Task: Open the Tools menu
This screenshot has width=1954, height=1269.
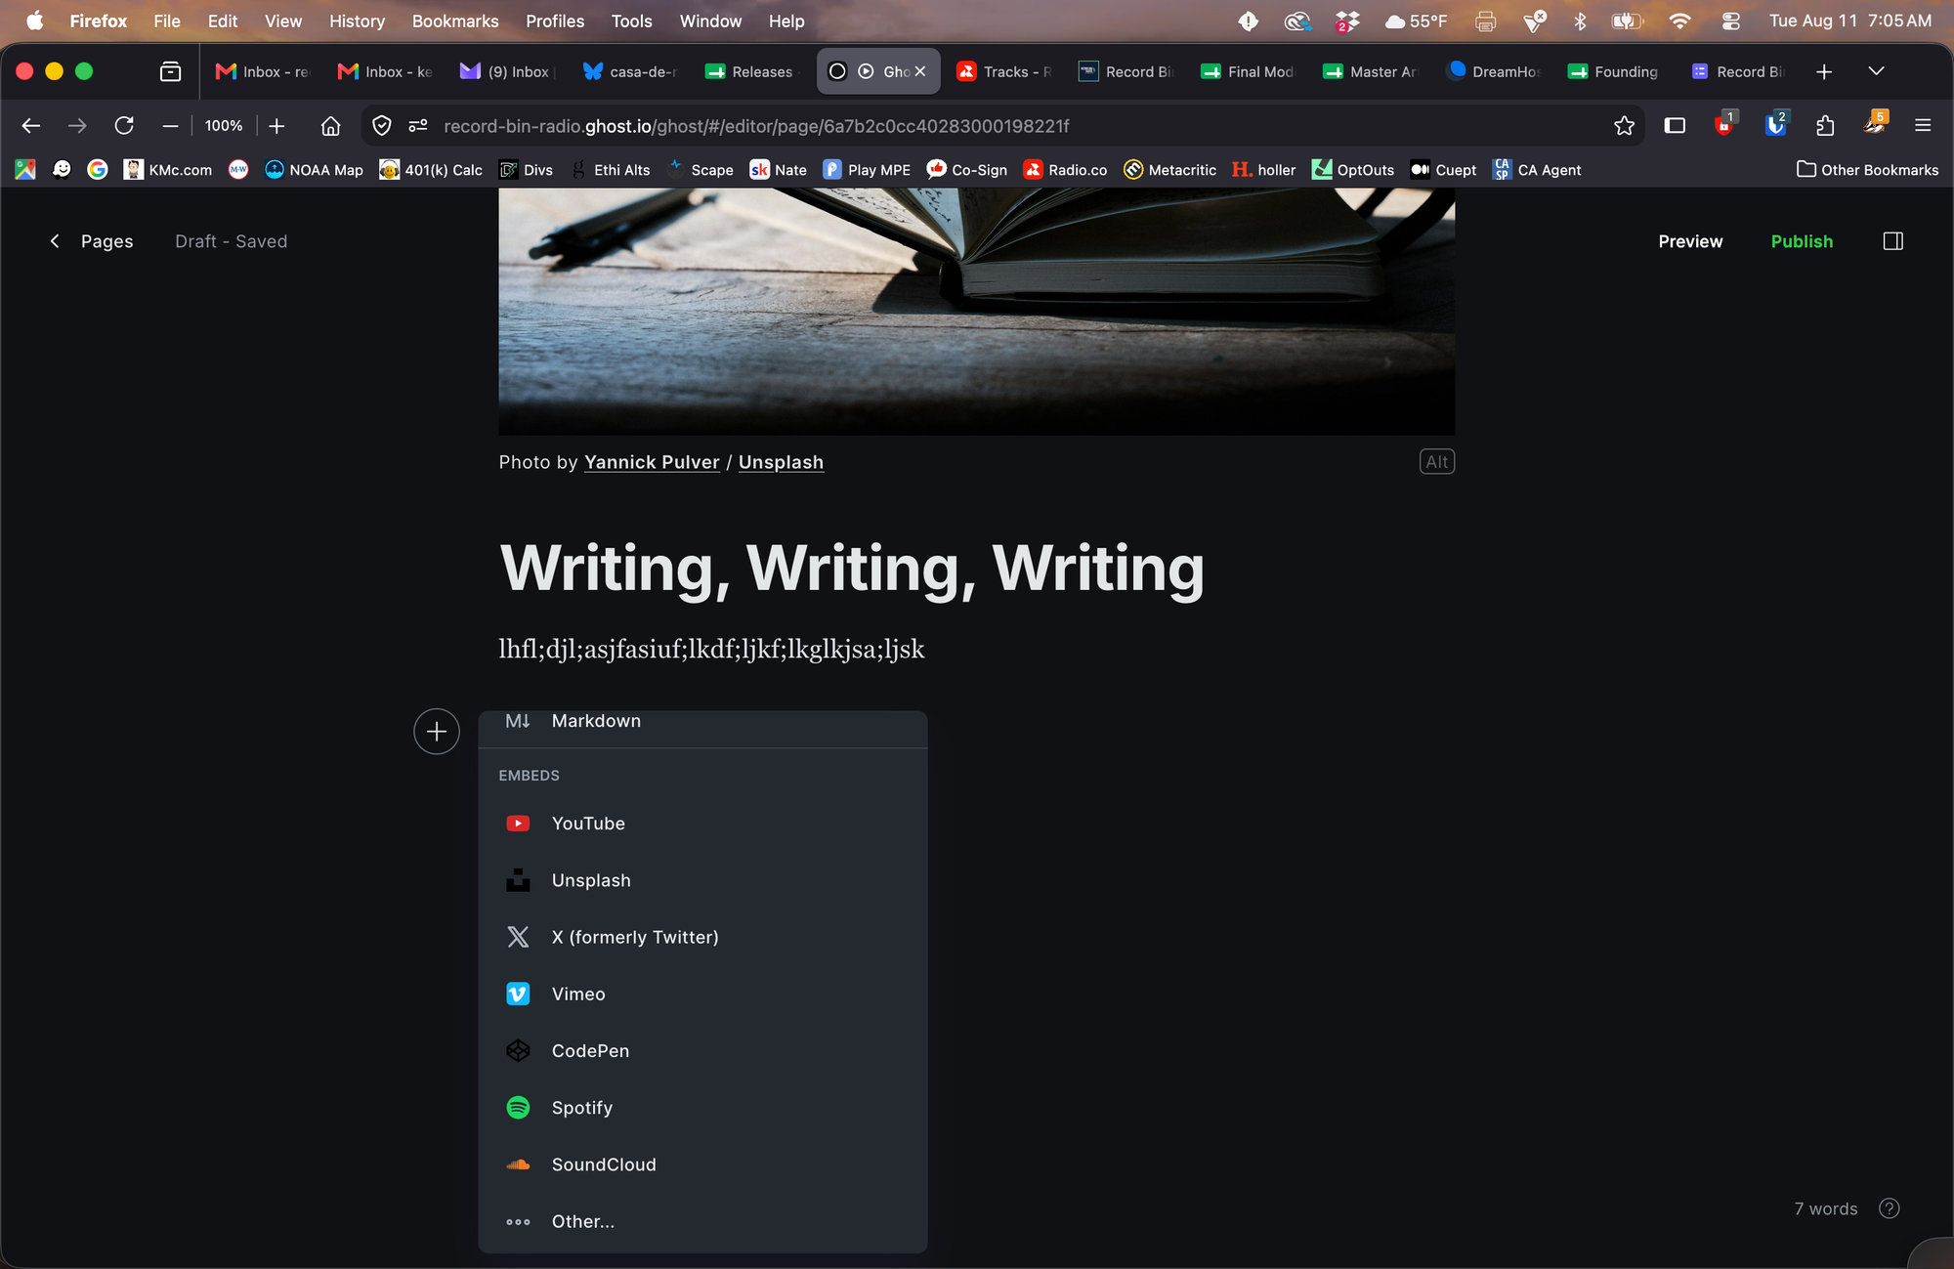Action: 631,21
